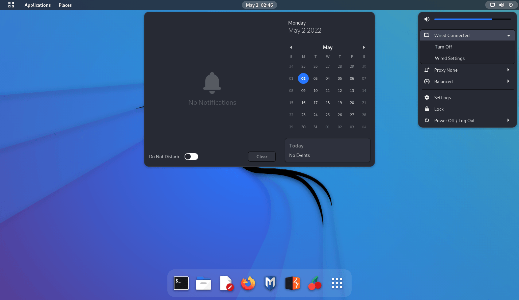Launch CherryTree note-taking app
Viewport: 519px width, 300px height.
(x=315, y=283)
